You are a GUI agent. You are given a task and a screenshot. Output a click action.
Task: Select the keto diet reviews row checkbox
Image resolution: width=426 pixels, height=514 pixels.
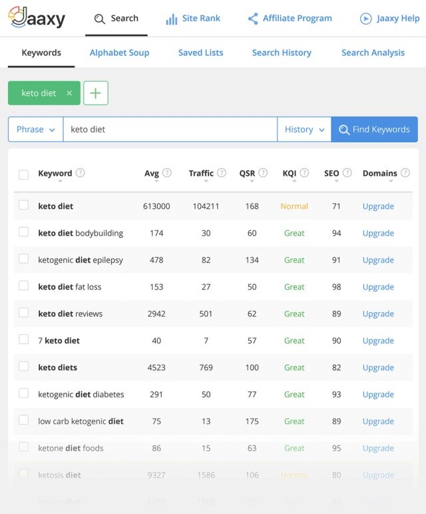pyautogui.click(x=24, y=313)
